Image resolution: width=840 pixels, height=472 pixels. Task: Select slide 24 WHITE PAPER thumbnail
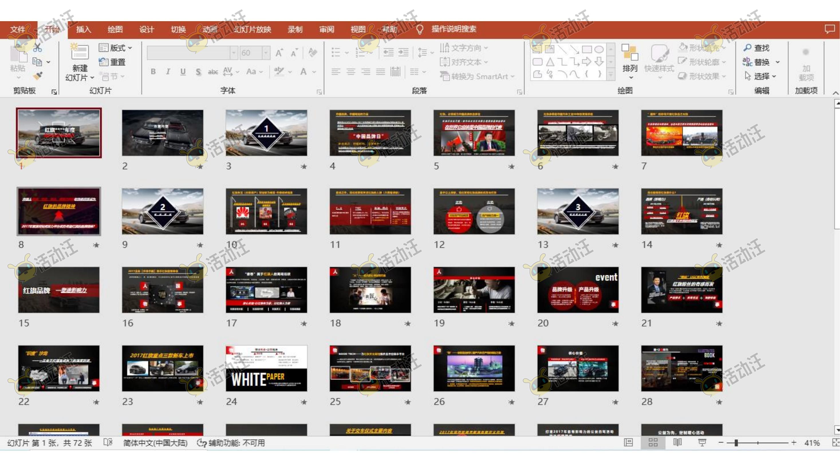[x=266, y=368]
